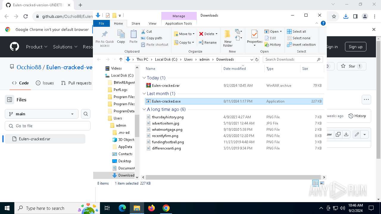Open Firefox from the taskbar
The width and height of the screenshot is (381, 214).
pos(152,208)
